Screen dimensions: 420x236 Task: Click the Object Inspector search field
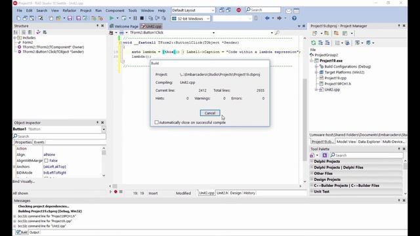click(60, 136)
